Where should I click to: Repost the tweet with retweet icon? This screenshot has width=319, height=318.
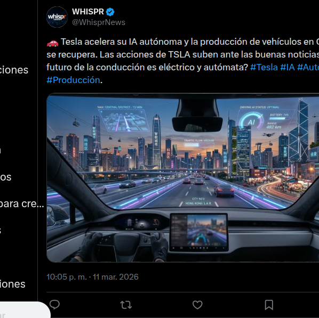coord(126,305)
